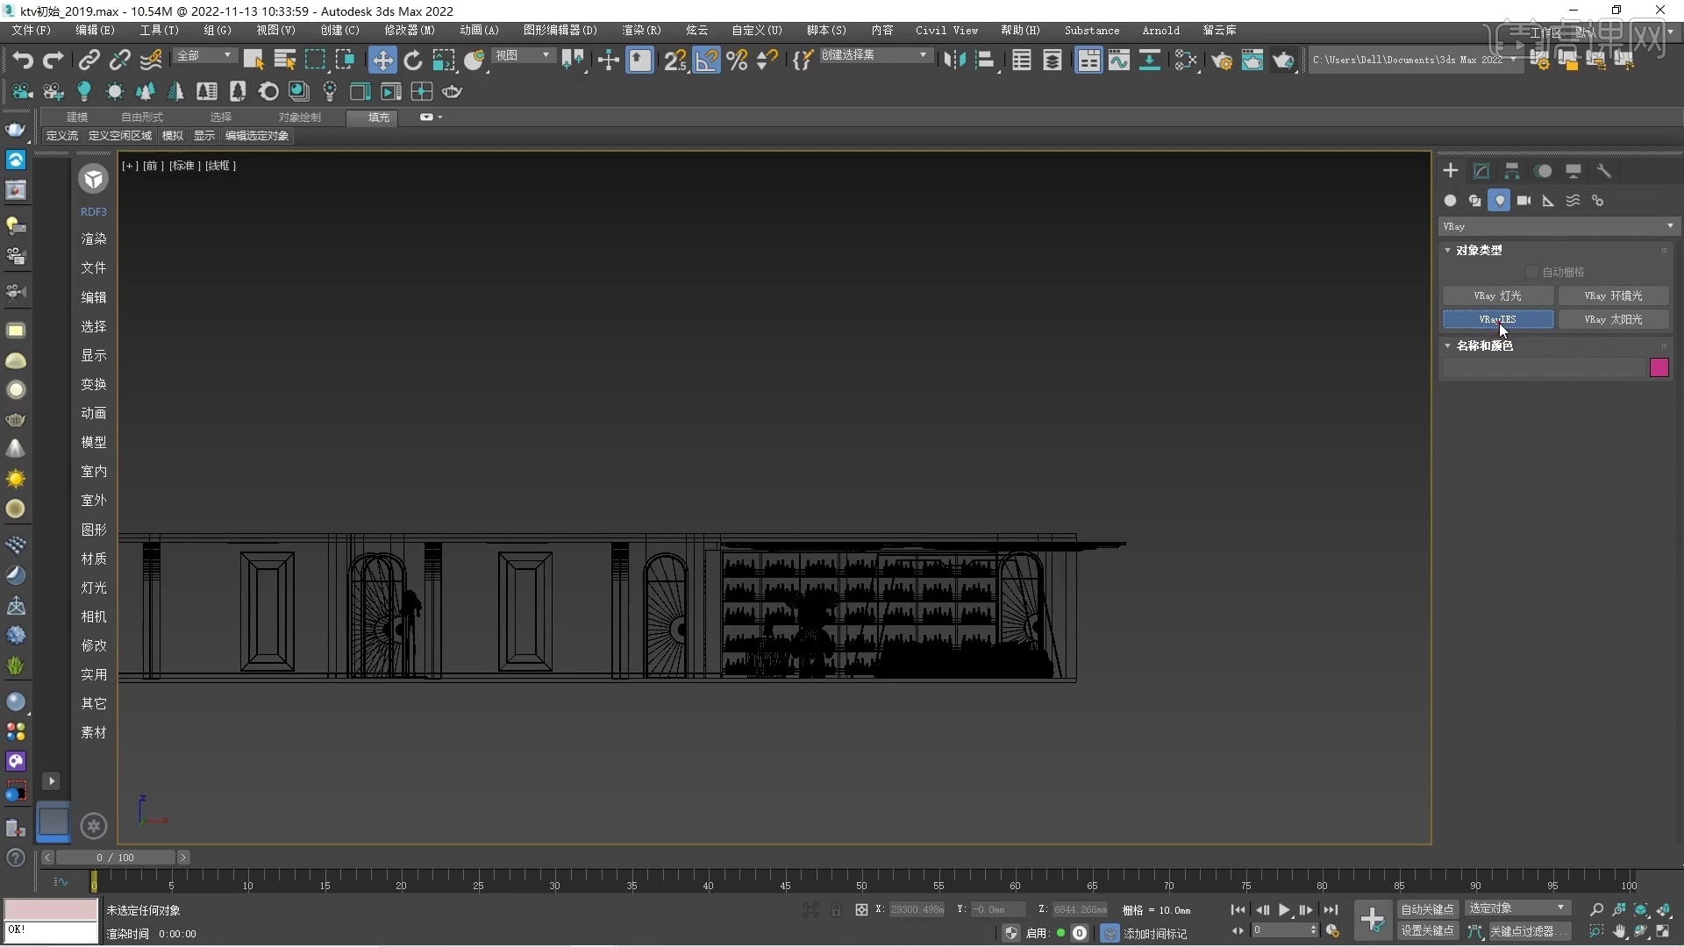Screen dimensions: 1684x947
Task: Go to the start frame
Action: pyautogui.click(x=1238, y=910)
